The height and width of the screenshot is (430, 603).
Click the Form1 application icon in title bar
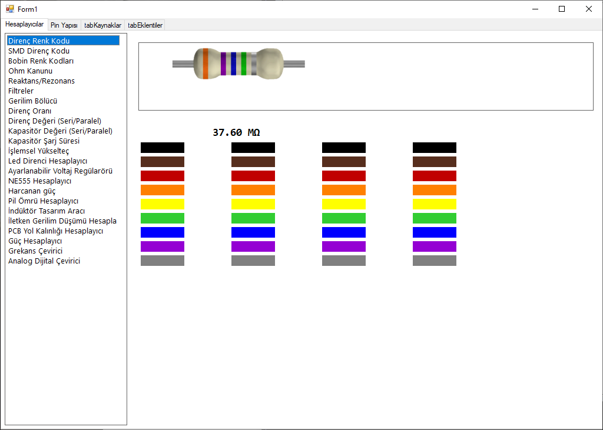(9, 9)
